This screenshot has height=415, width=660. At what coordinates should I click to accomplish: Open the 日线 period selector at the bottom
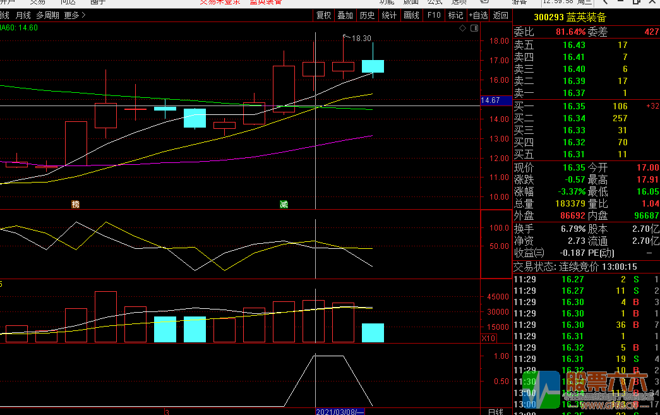(496, 411)
